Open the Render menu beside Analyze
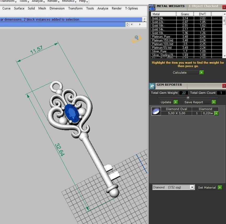The width and height of the screenshot is (226, 224). click(x=117, y=8)
